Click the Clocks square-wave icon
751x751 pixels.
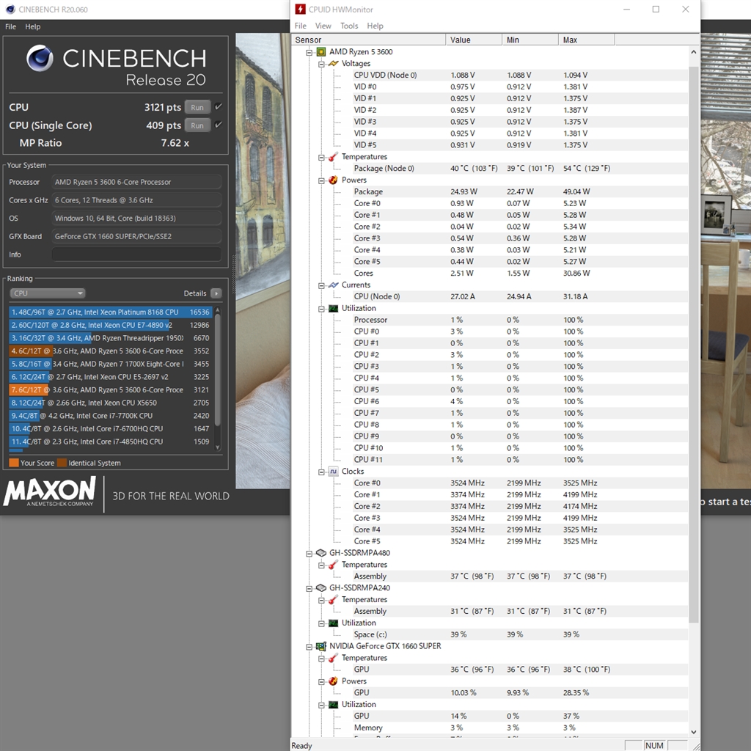(334, 472)
